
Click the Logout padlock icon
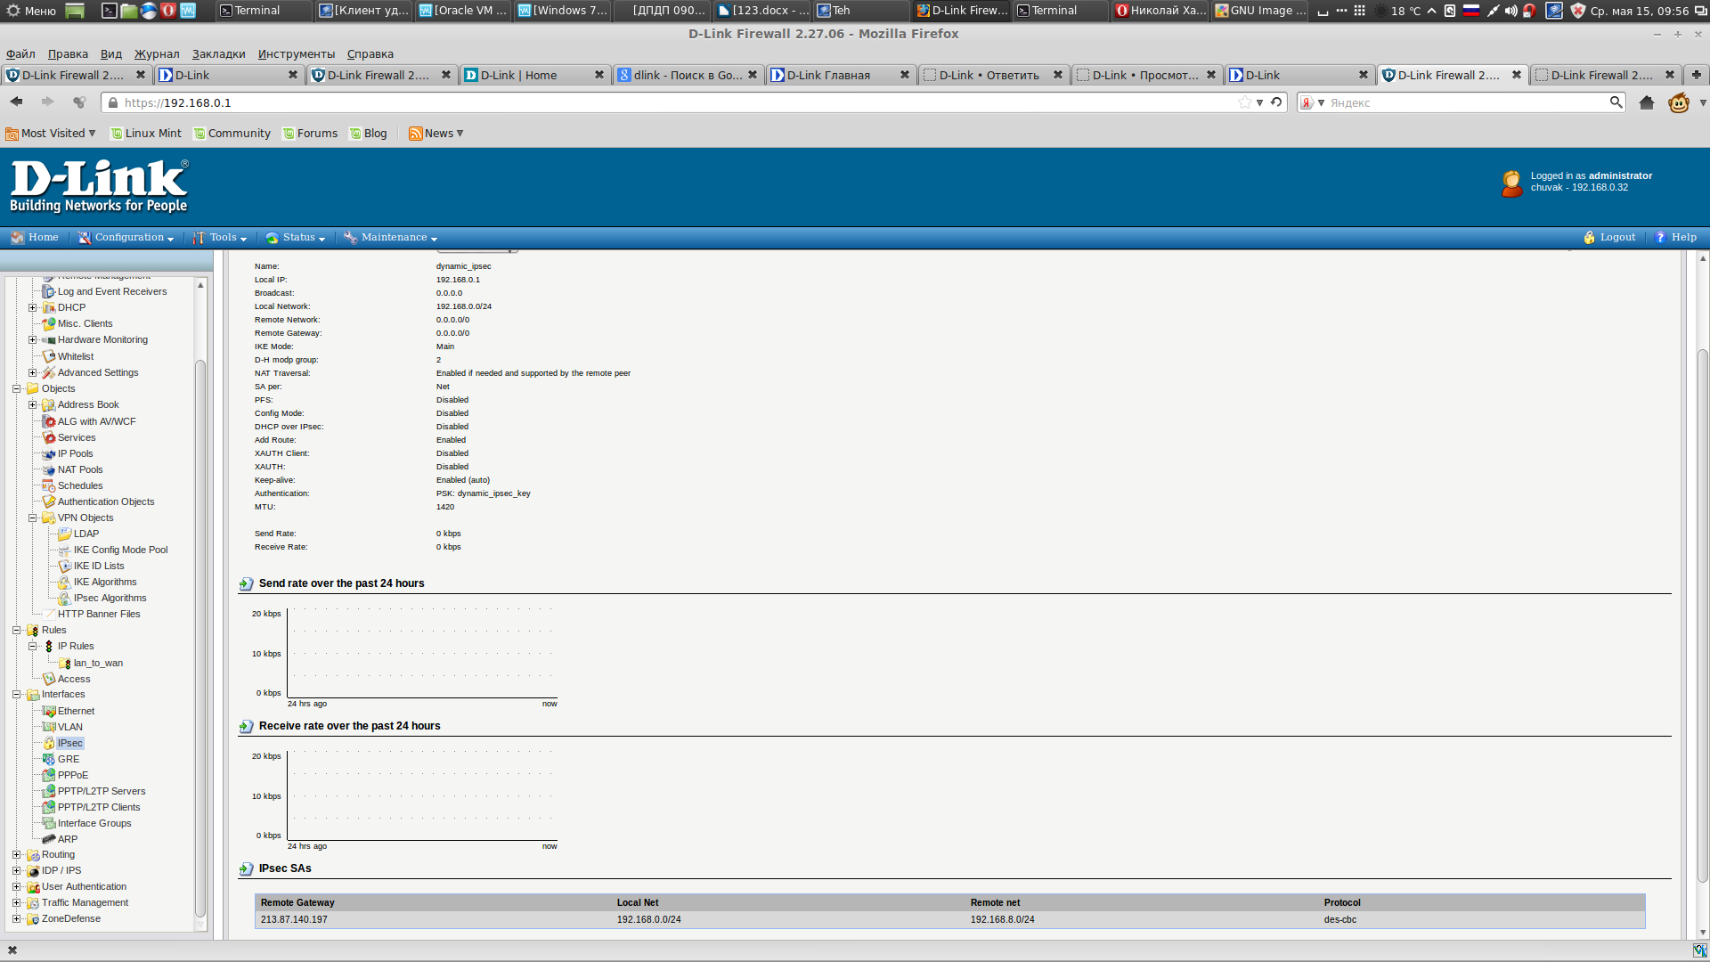(1589, 238)
